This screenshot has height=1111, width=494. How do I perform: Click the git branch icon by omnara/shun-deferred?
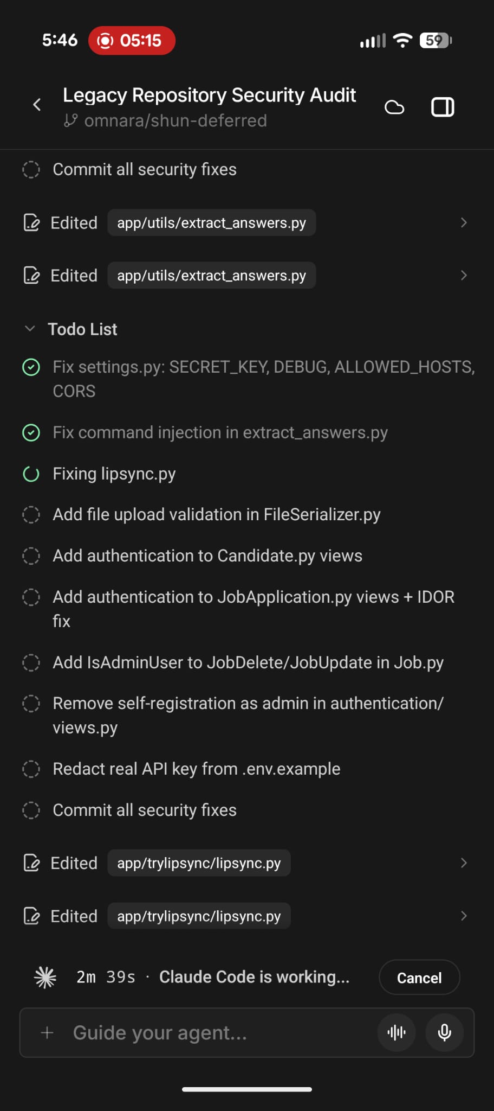70,120
